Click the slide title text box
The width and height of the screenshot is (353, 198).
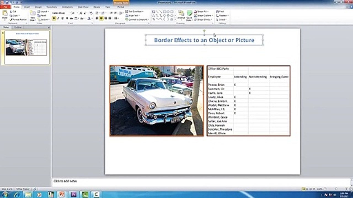click(204, 40)
